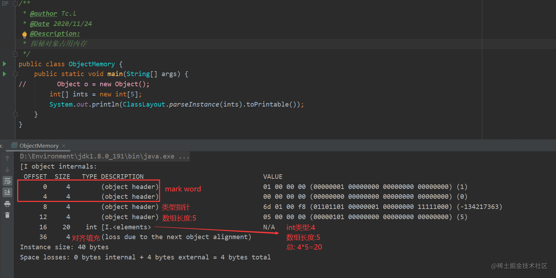Click the value '05 00 00 00' in output

[x=284, y=217]
